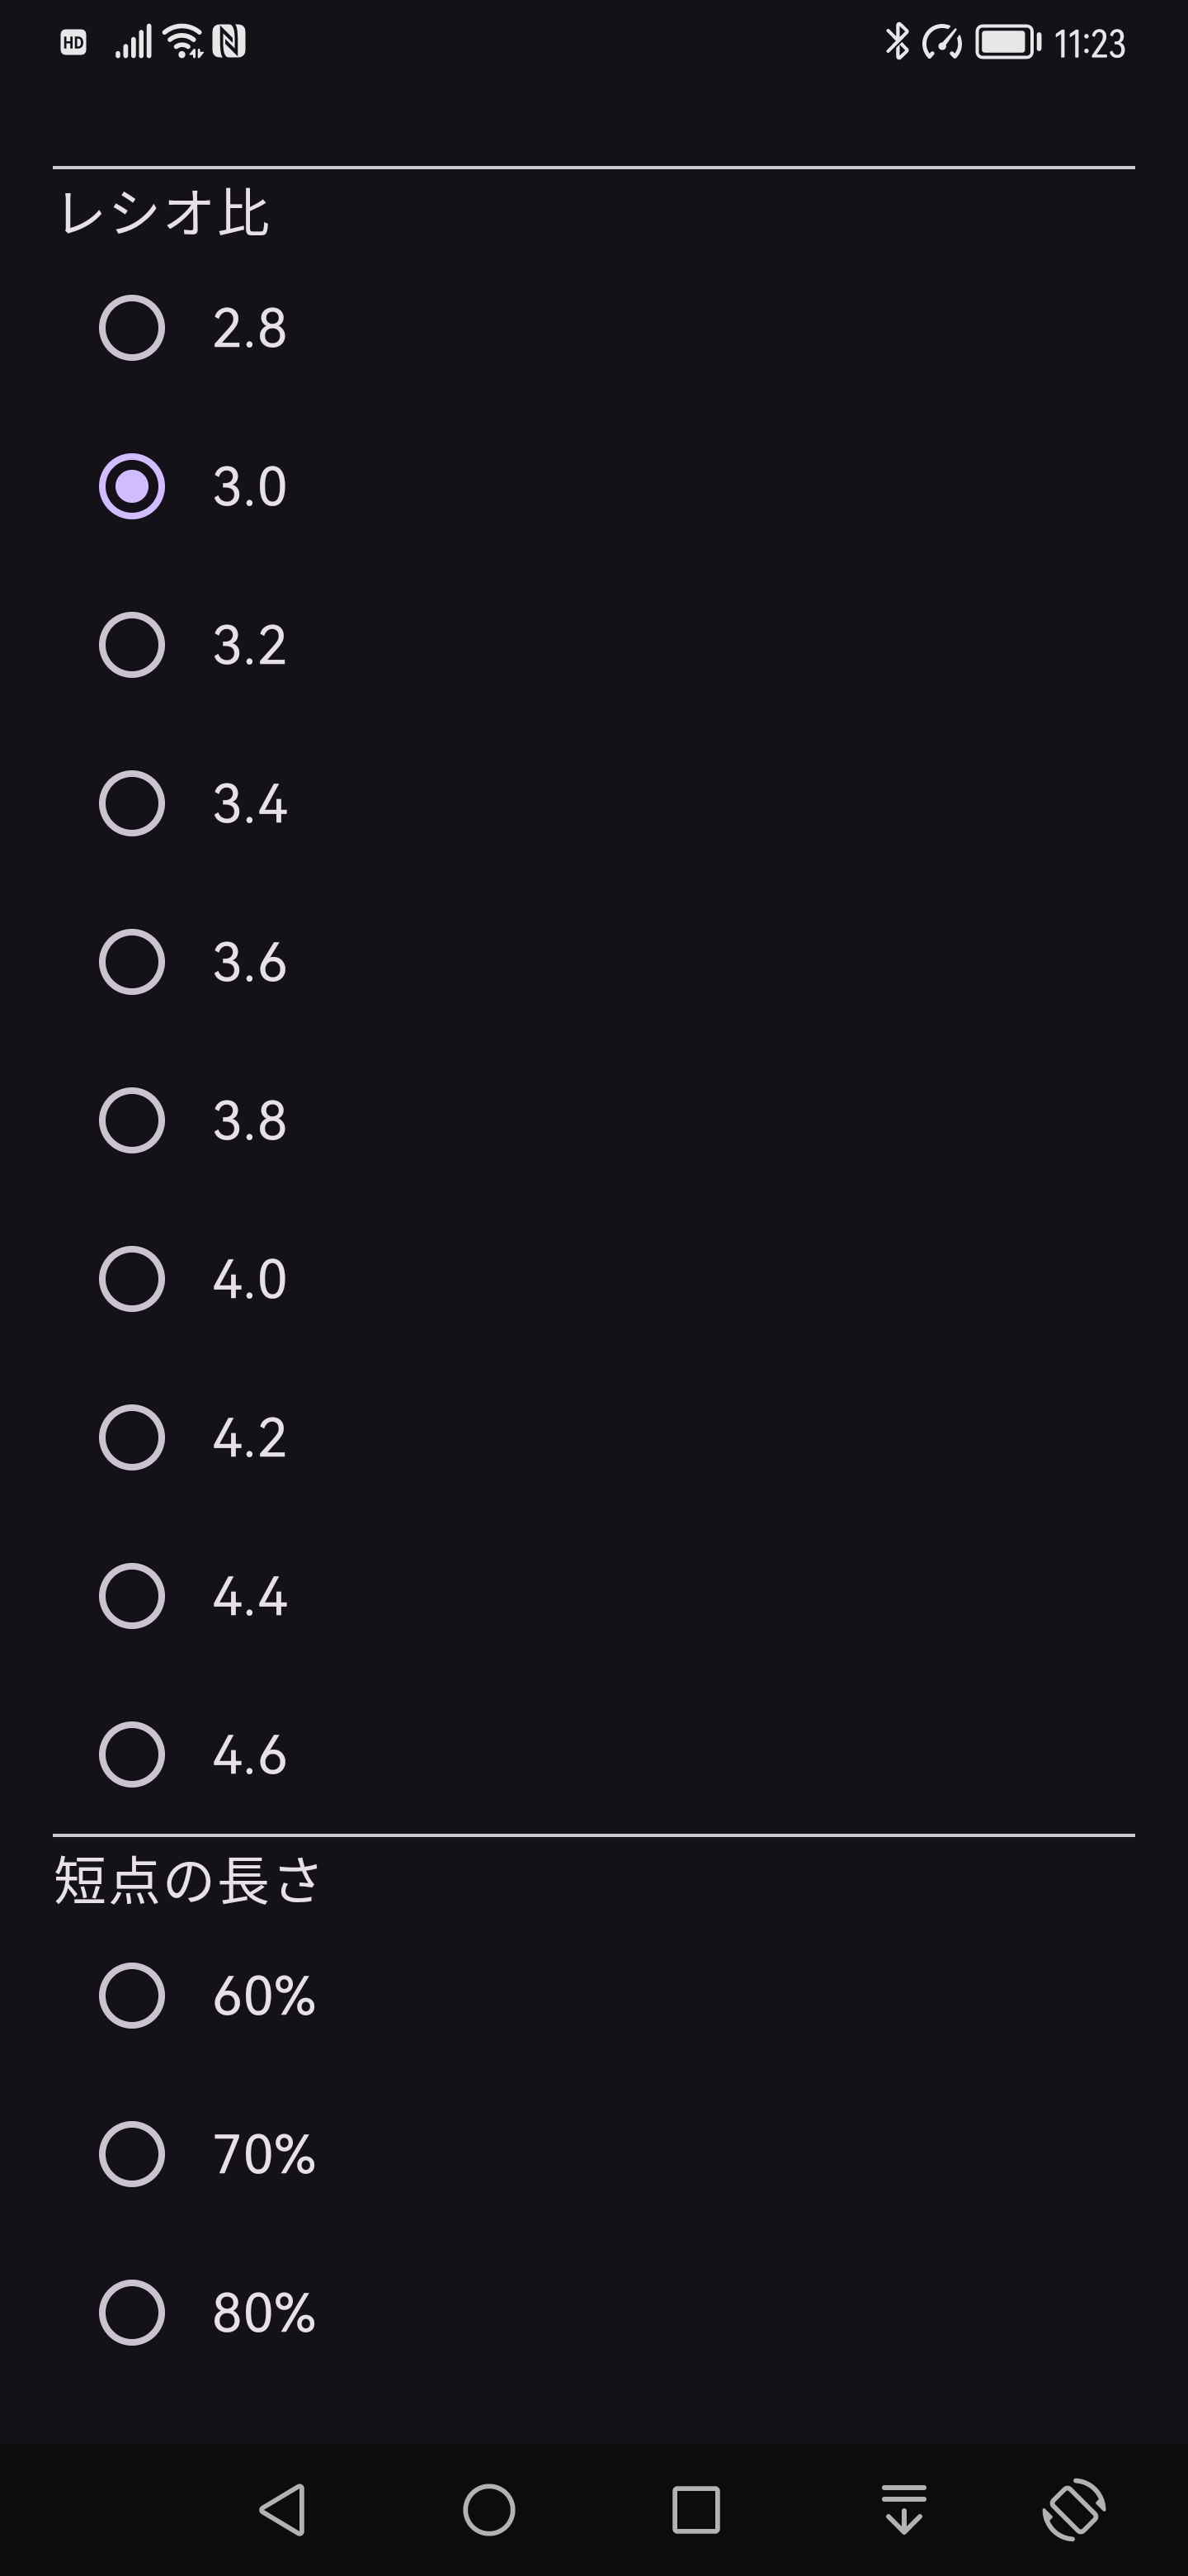
Task: Tap the battery status icon
Action: (x=1007, y=42)
